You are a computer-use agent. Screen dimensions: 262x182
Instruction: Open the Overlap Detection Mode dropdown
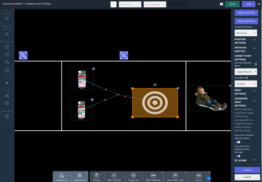pos(246,72)
